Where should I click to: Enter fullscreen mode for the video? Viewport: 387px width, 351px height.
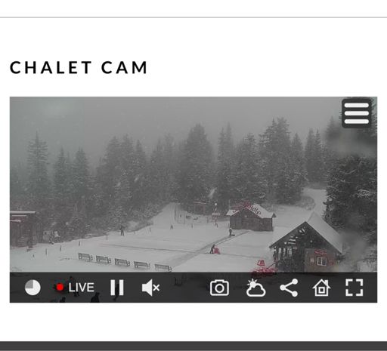click(x=354, y=288)
